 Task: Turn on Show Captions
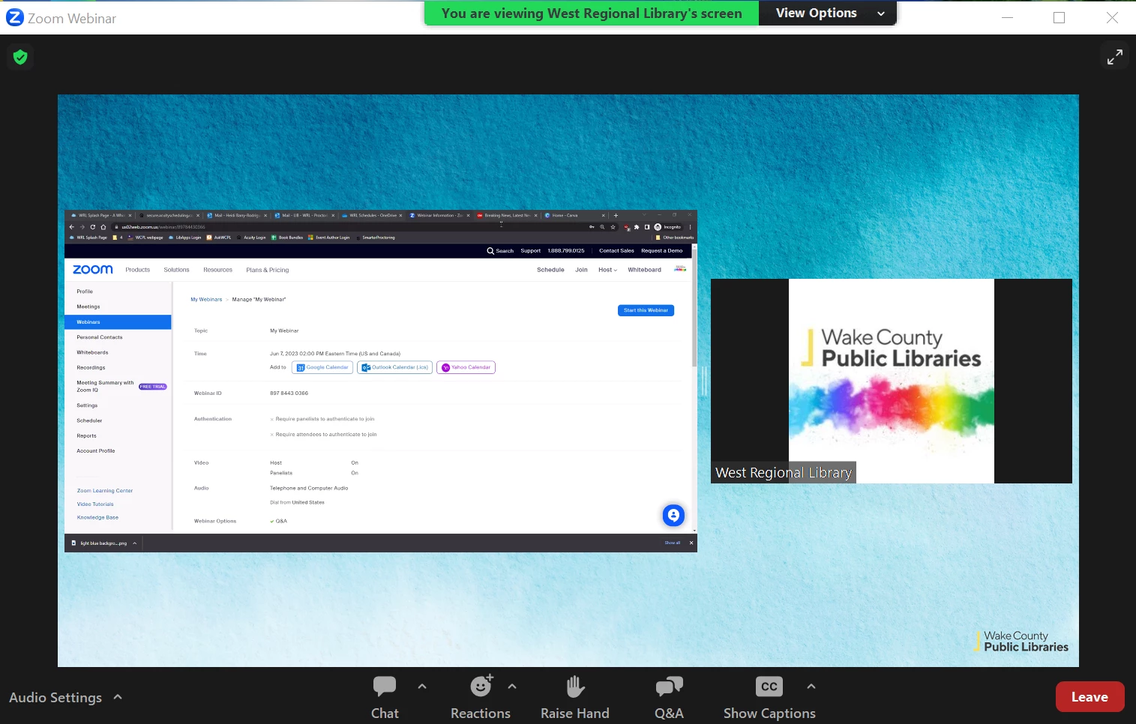tap(769, 697)
